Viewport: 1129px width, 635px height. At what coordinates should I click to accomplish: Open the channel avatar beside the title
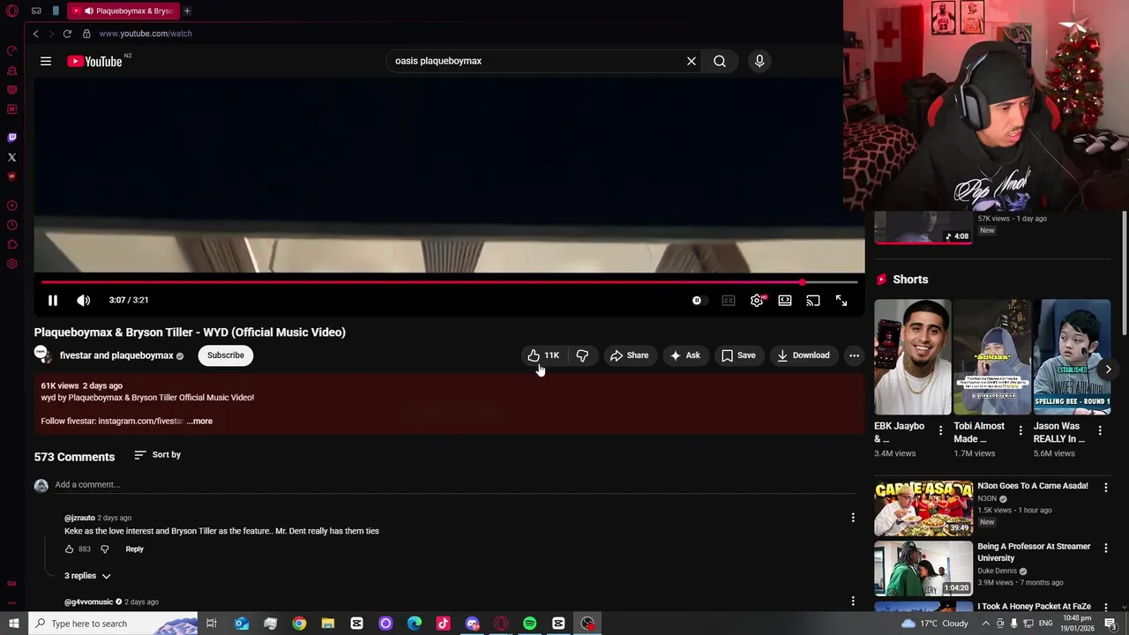click(x=42, y=355)
